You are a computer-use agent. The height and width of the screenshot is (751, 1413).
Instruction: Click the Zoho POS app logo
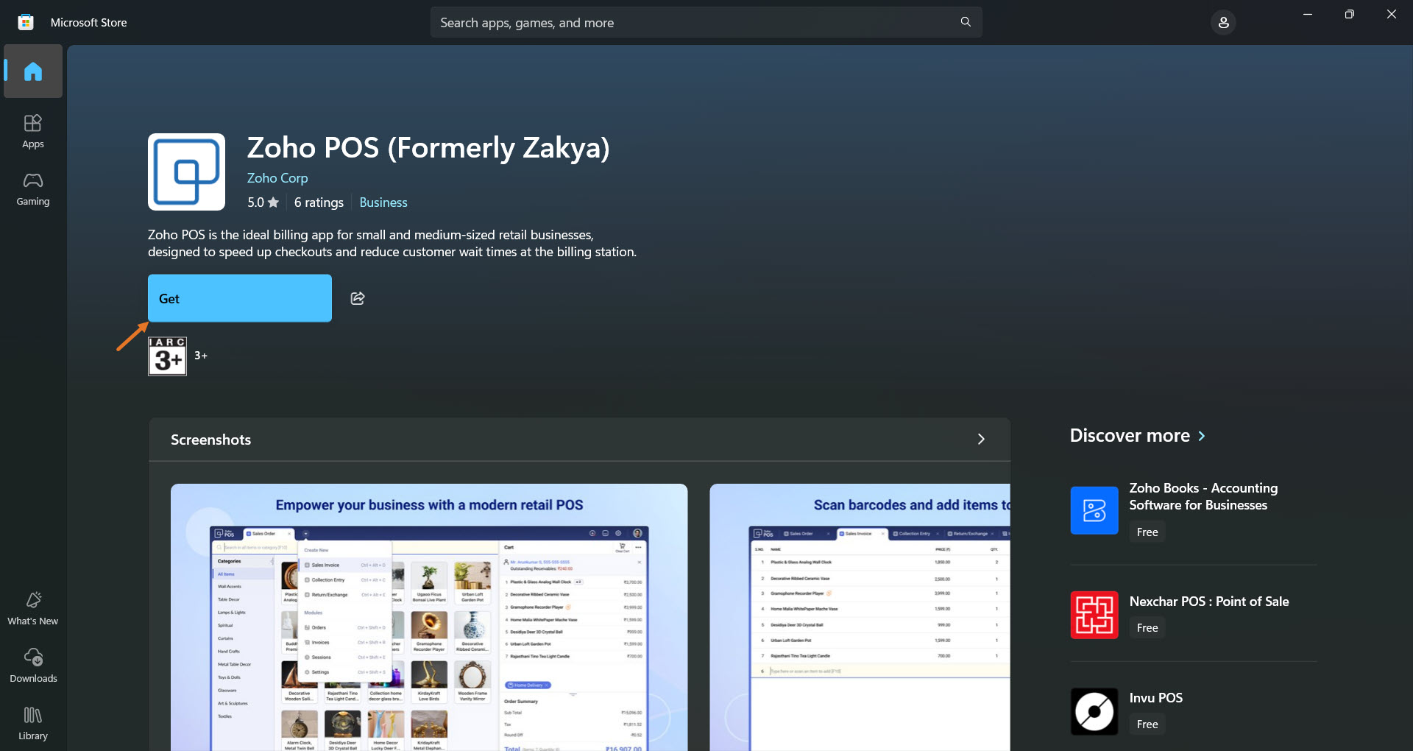pos(186,172)
